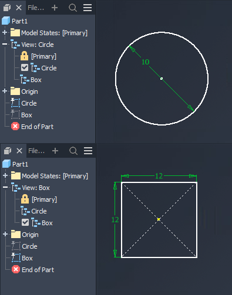This screenshot has width=232, height=295.
Task: Expand the Origin folder in the top browser
Action: coord(5,91)
